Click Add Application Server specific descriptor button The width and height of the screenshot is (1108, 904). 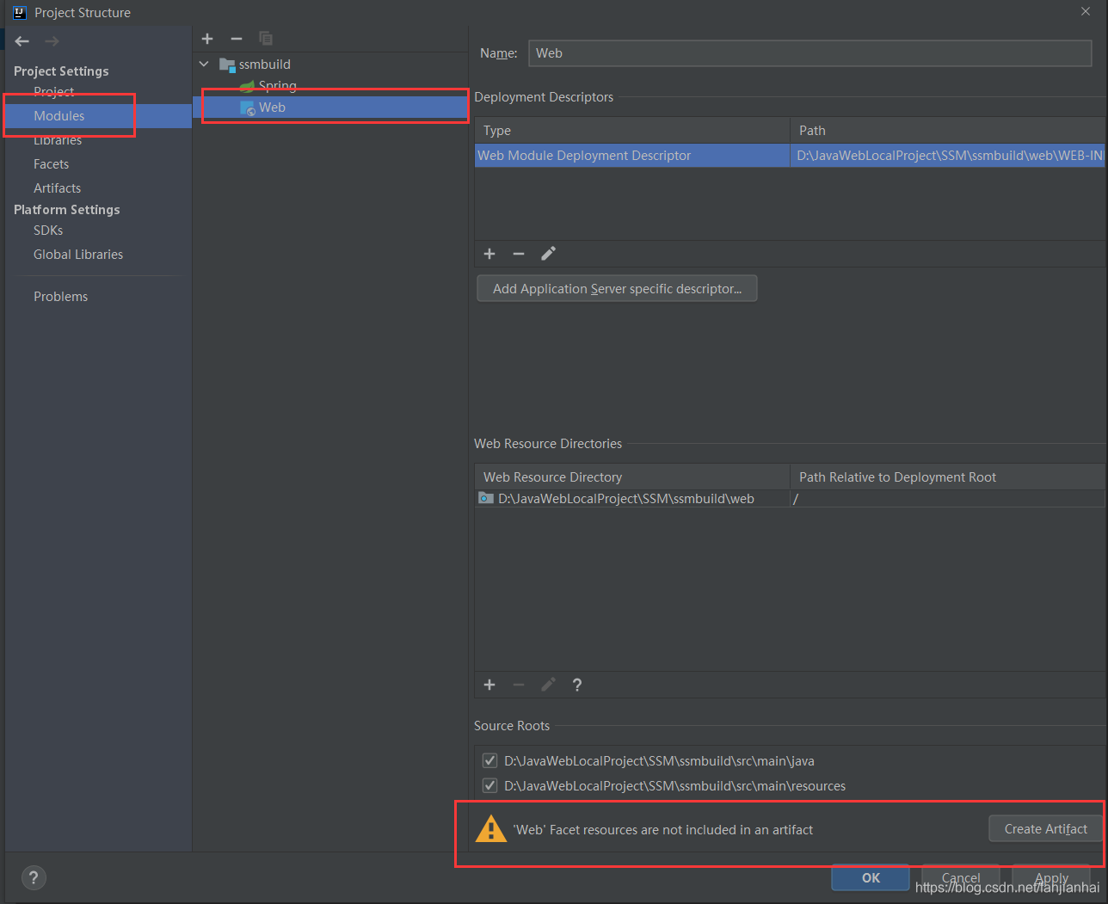617,289
